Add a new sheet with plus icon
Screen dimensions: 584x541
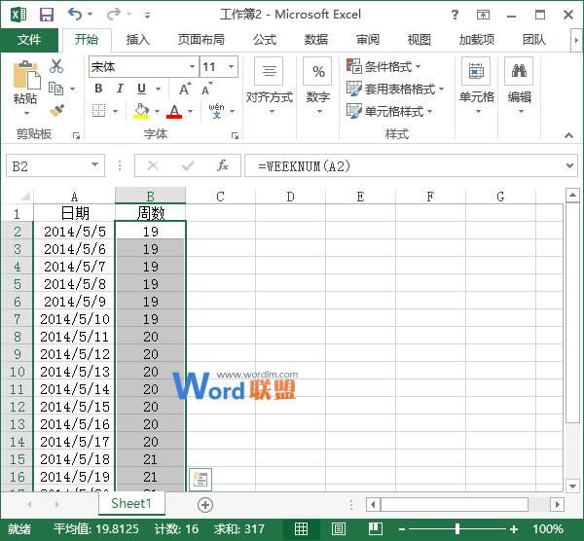(x=204, y=505)
